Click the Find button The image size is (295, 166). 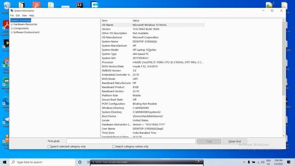click(209, 142)
